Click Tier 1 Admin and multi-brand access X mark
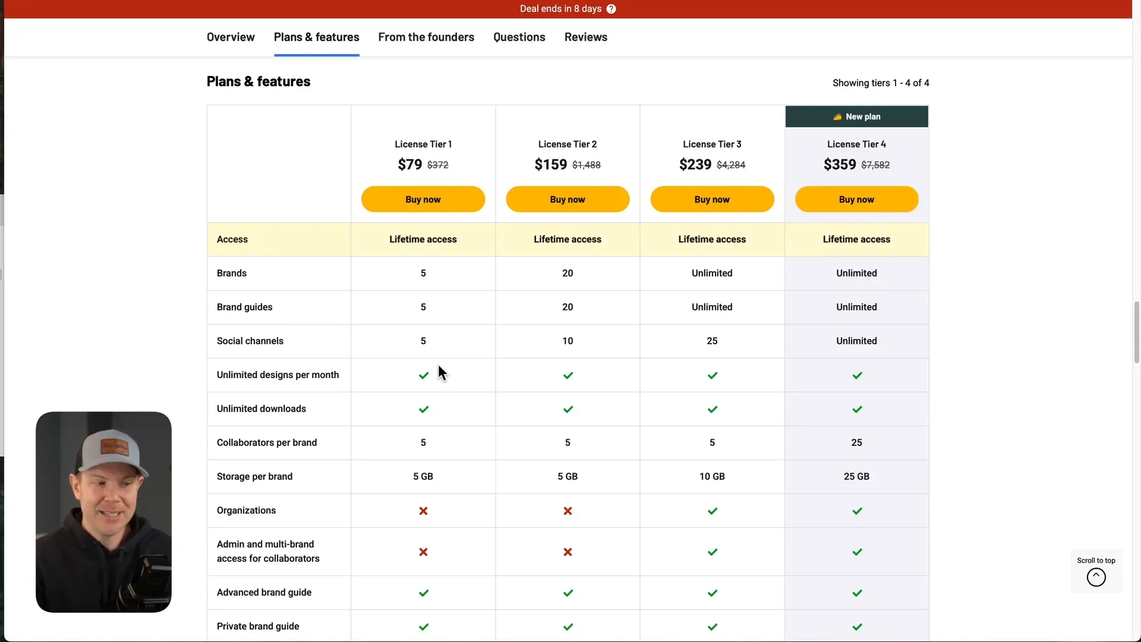Viewport: 1141px width, 642px height. pyautogui.click(x=423, y=552)
